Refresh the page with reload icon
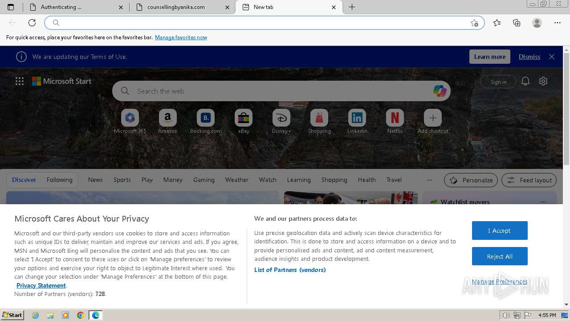The image size is (570, 321). 32,23
